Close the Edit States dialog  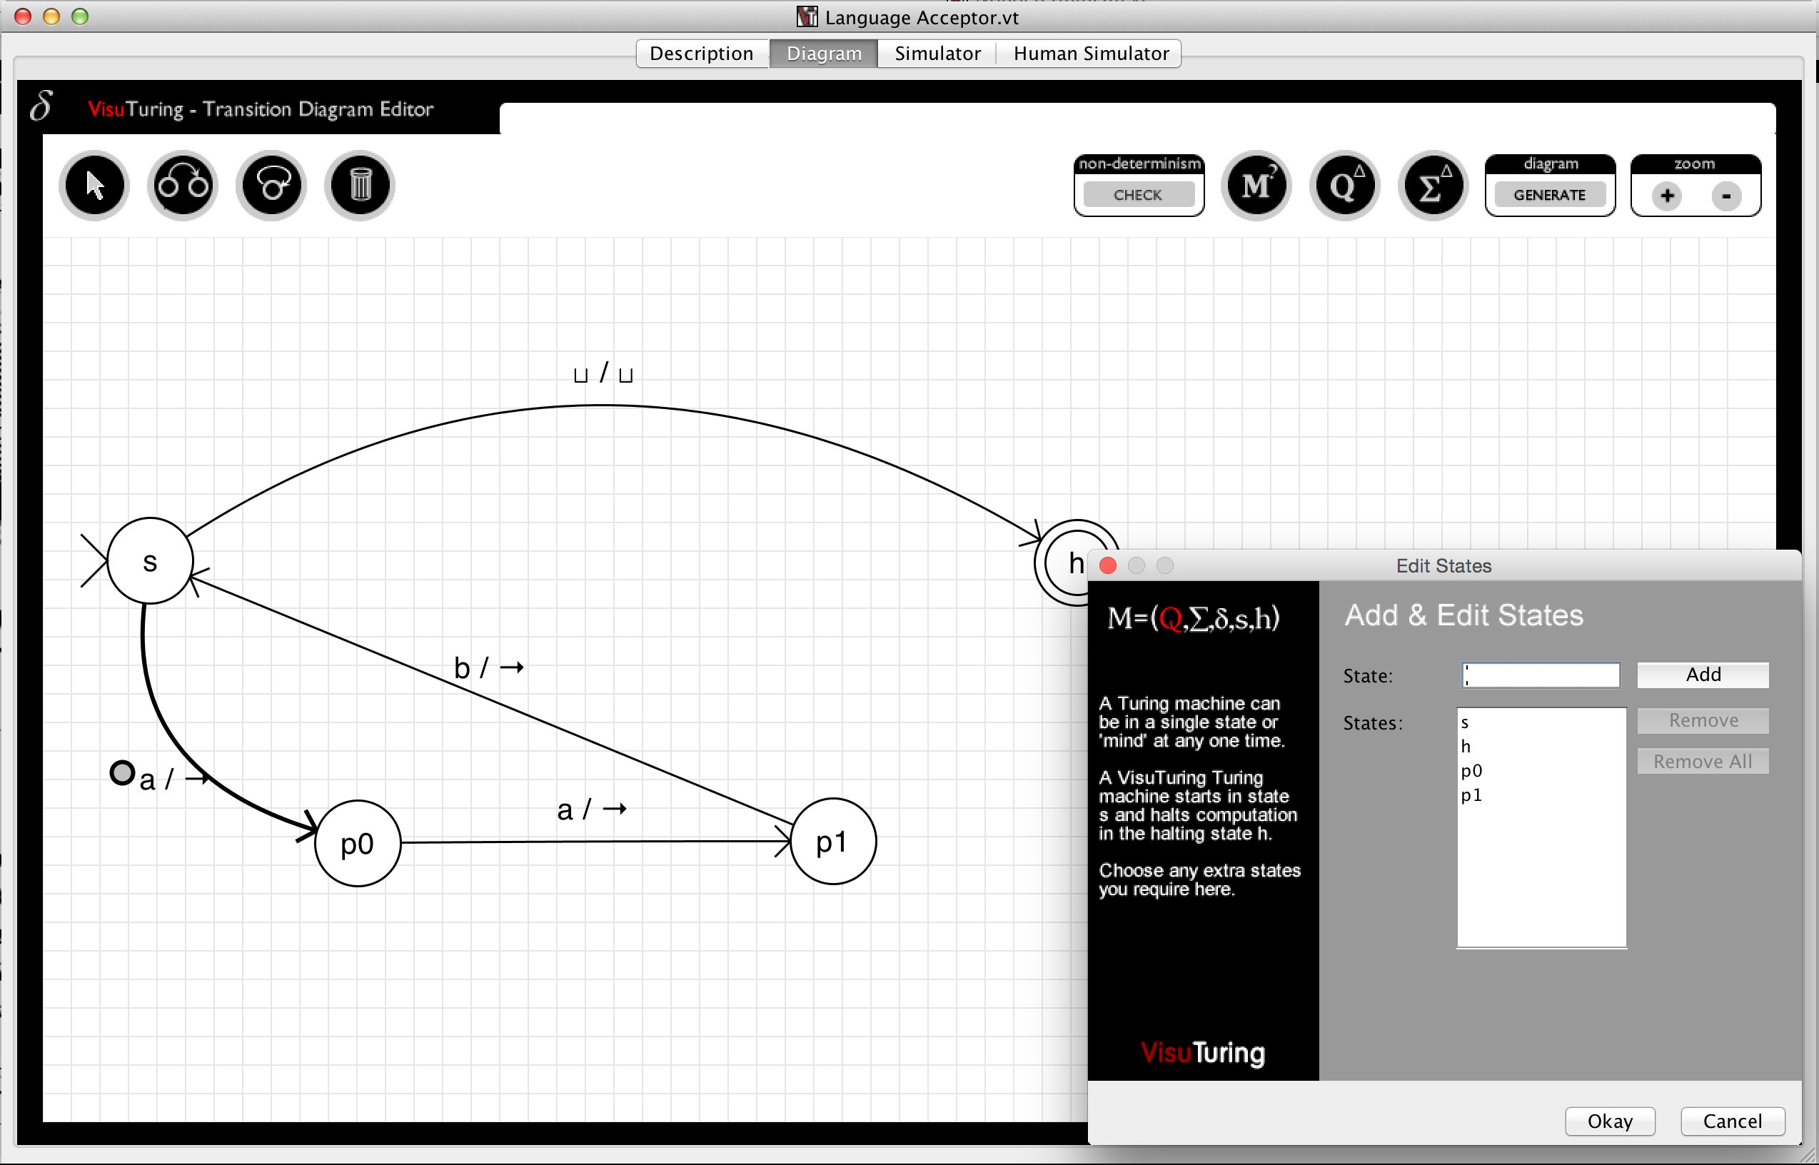click(x=1107, y=566)
